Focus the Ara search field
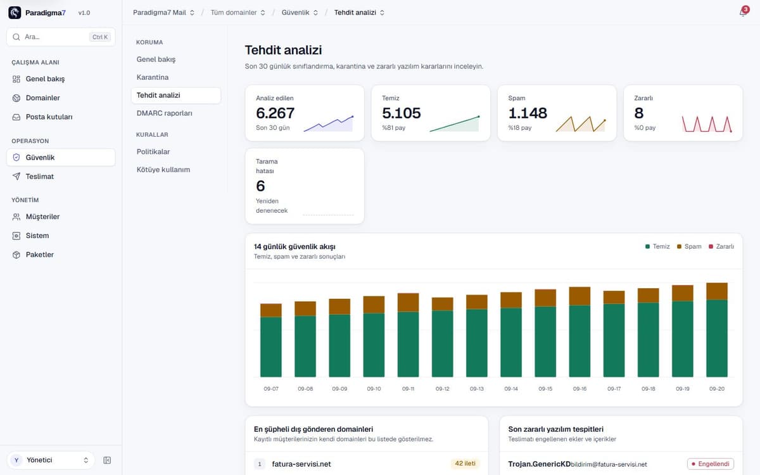The image size is (760, 475). click(61, 37)
